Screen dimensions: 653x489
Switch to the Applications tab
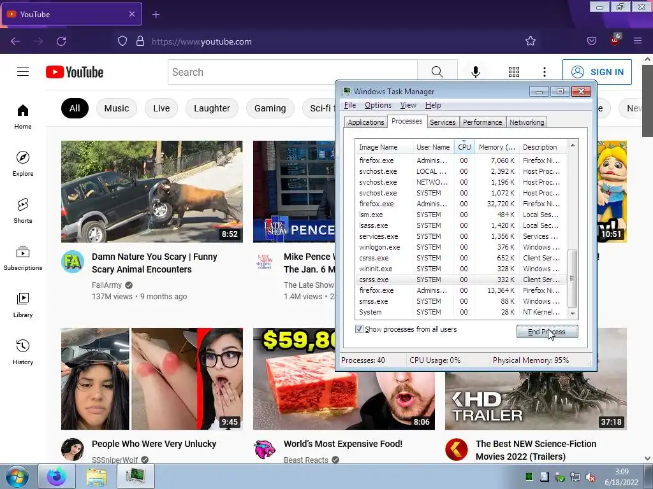365,122
